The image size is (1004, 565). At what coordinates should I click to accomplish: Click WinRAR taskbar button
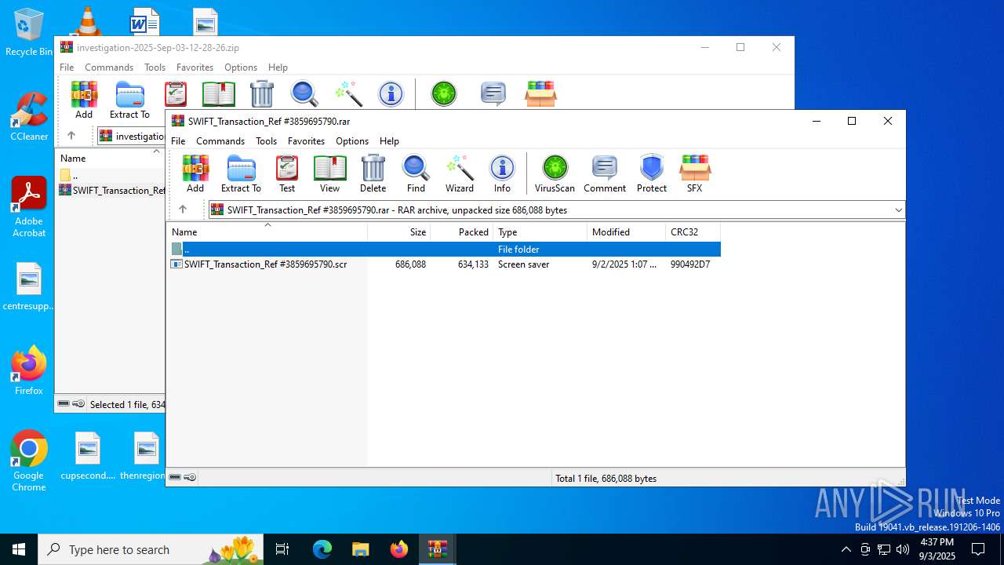click(437, 549)
